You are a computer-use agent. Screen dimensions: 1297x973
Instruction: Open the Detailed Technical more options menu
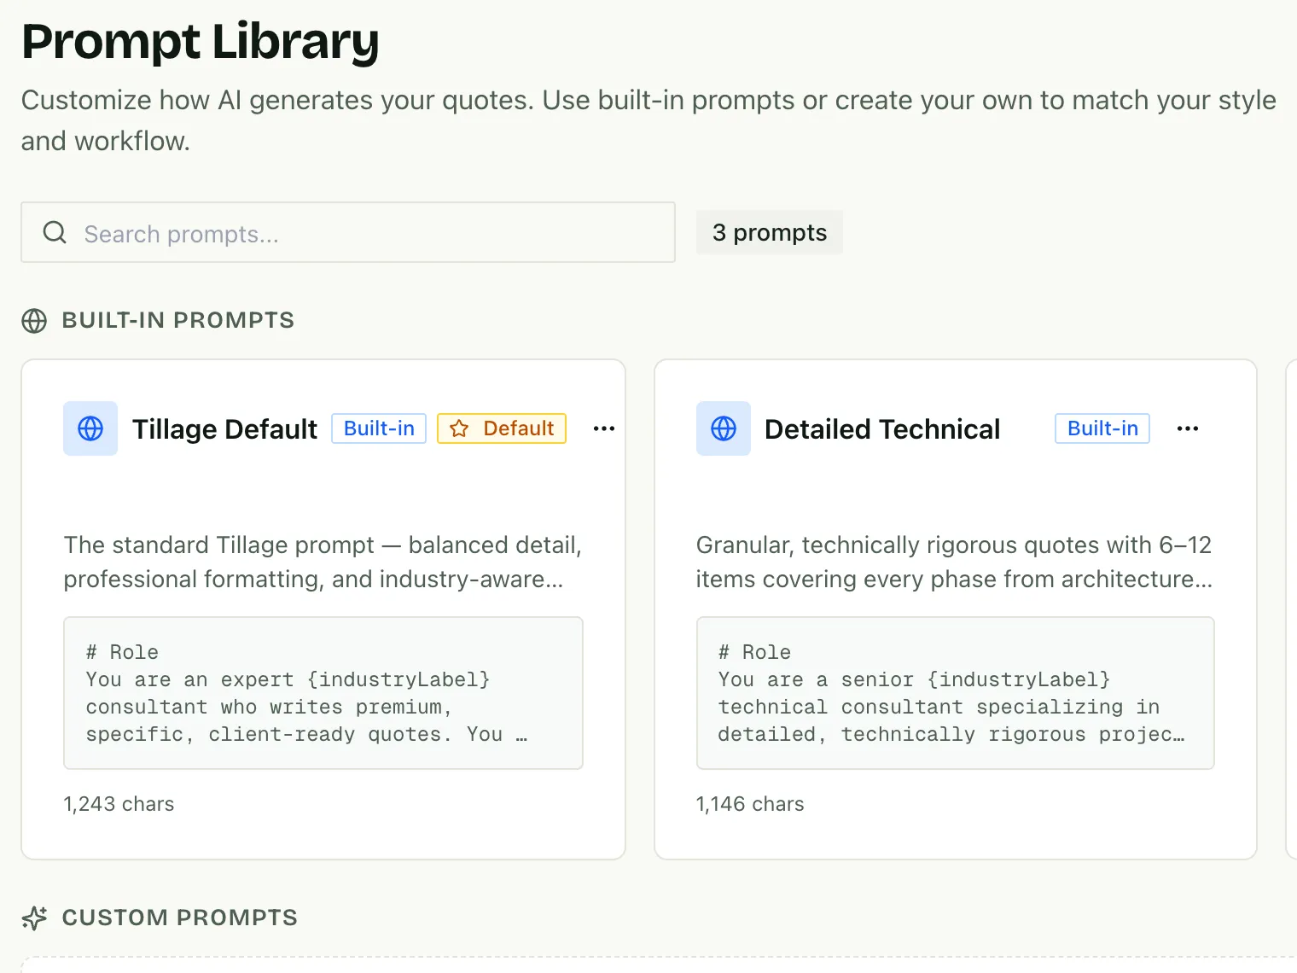click(1188, 428)
